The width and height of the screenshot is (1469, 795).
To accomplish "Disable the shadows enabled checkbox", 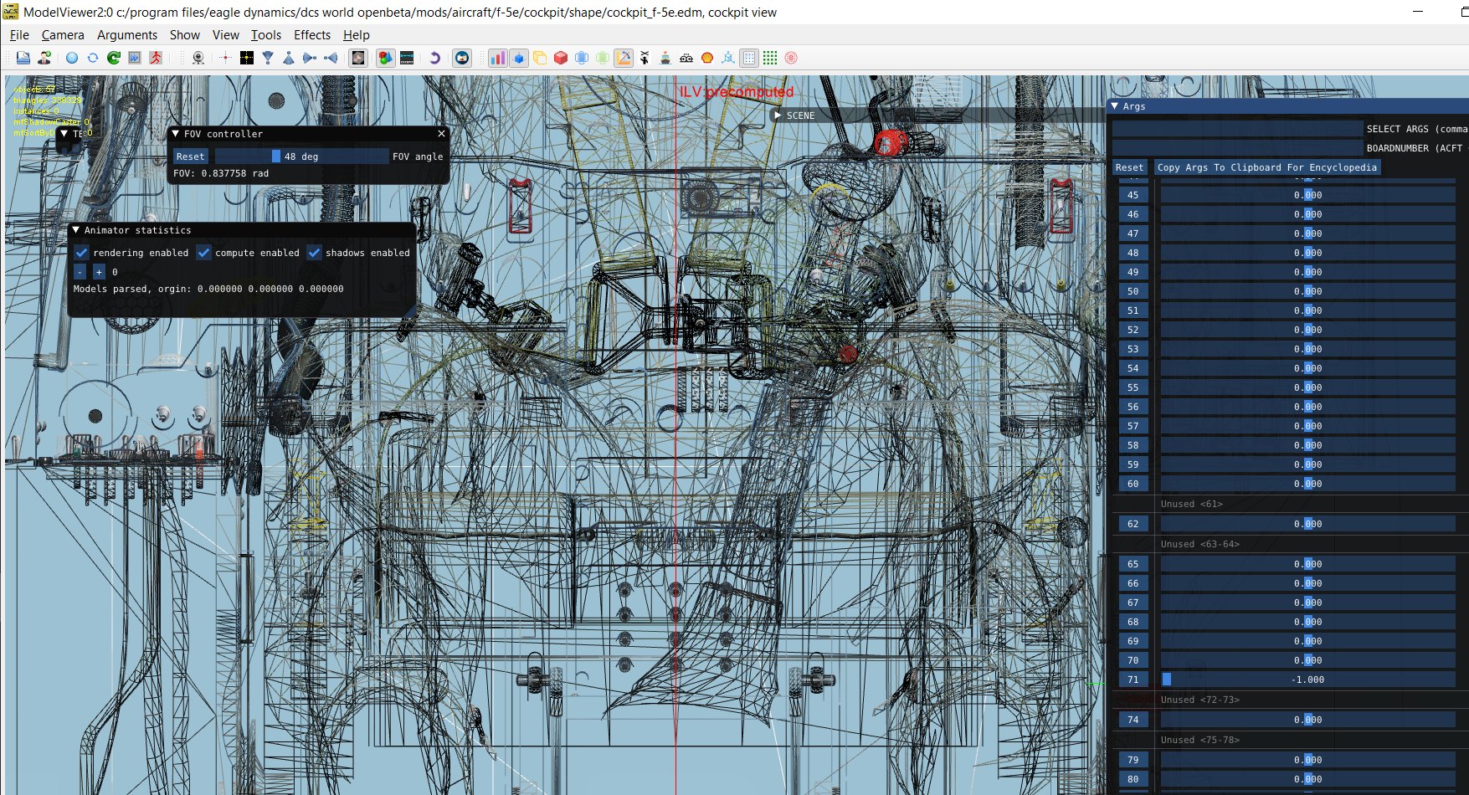I will click(x=314, y=253).
